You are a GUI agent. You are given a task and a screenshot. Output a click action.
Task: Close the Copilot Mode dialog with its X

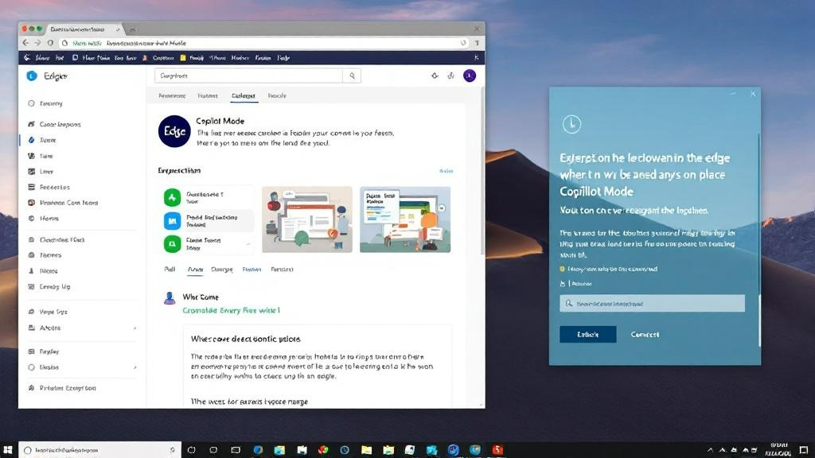[753, 94]
